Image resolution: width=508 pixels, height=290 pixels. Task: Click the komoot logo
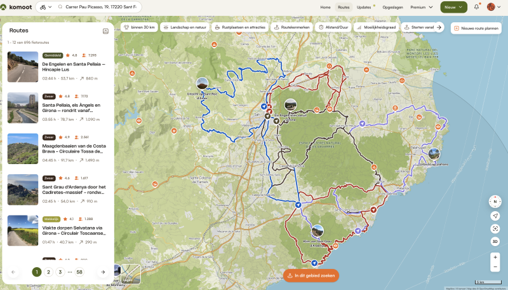point(18,7)
